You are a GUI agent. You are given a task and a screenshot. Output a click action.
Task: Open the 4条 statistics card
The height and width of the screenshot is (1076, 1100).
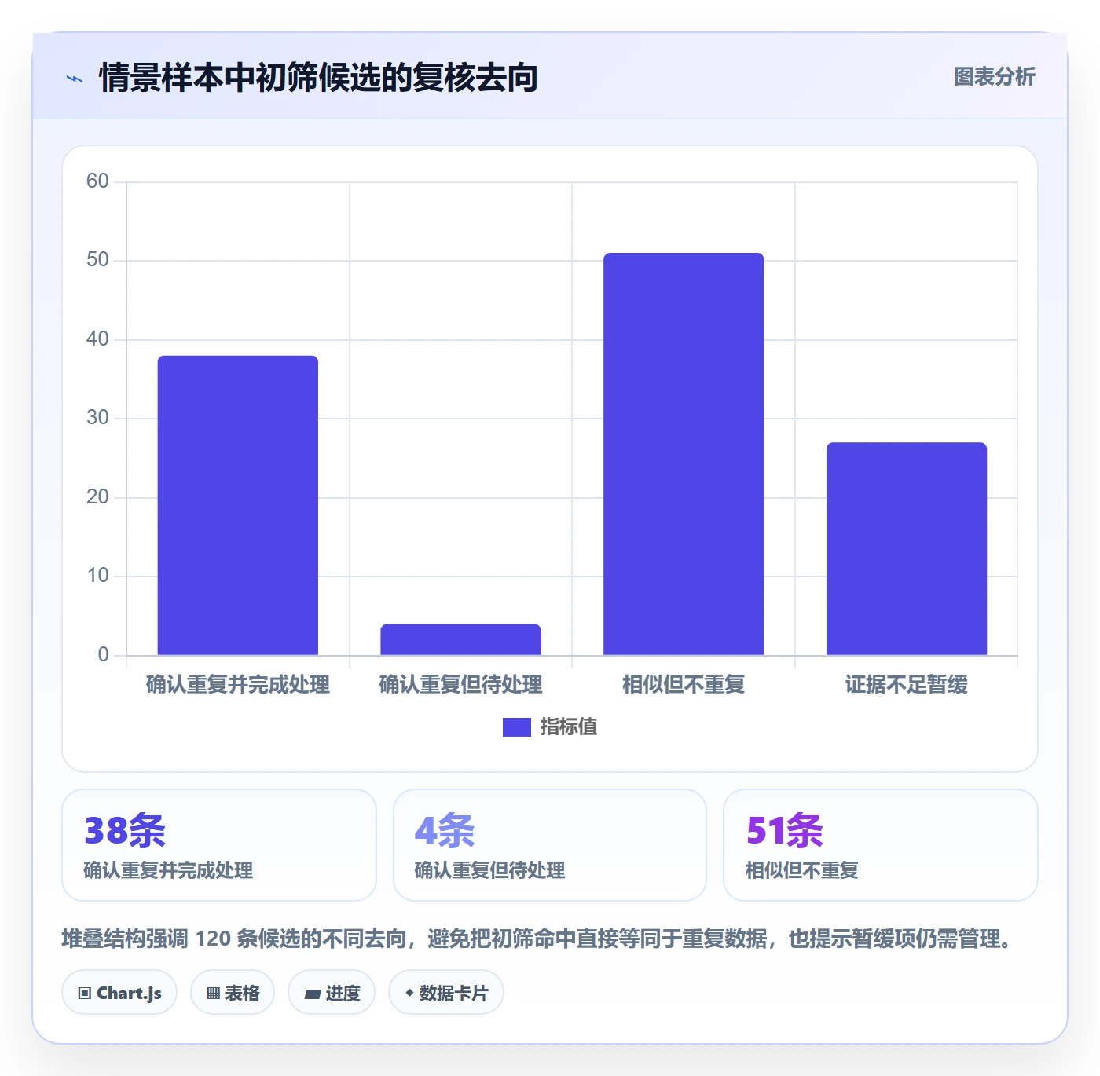(550, 845)
